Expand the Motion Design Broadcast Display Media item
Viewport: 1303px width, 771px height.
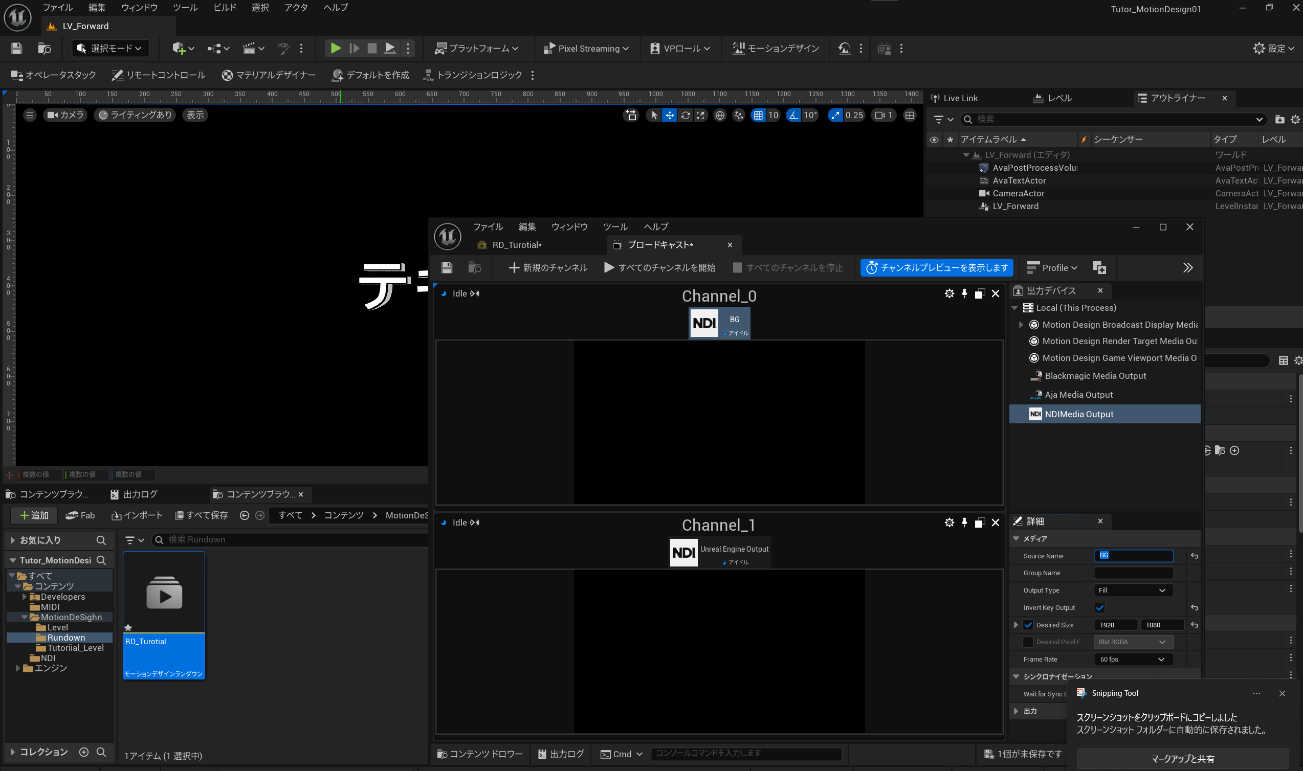(x=1020, y=325)
